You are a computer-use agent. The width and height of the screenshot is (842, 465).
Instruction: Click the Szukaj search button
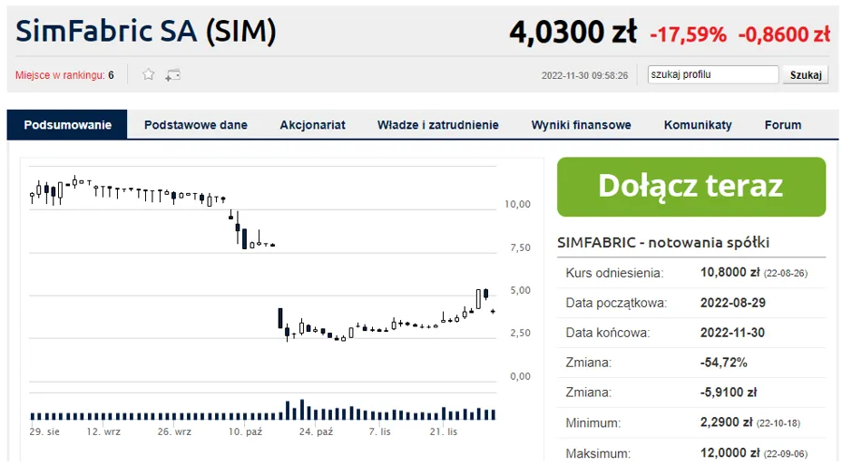point(805,74)
